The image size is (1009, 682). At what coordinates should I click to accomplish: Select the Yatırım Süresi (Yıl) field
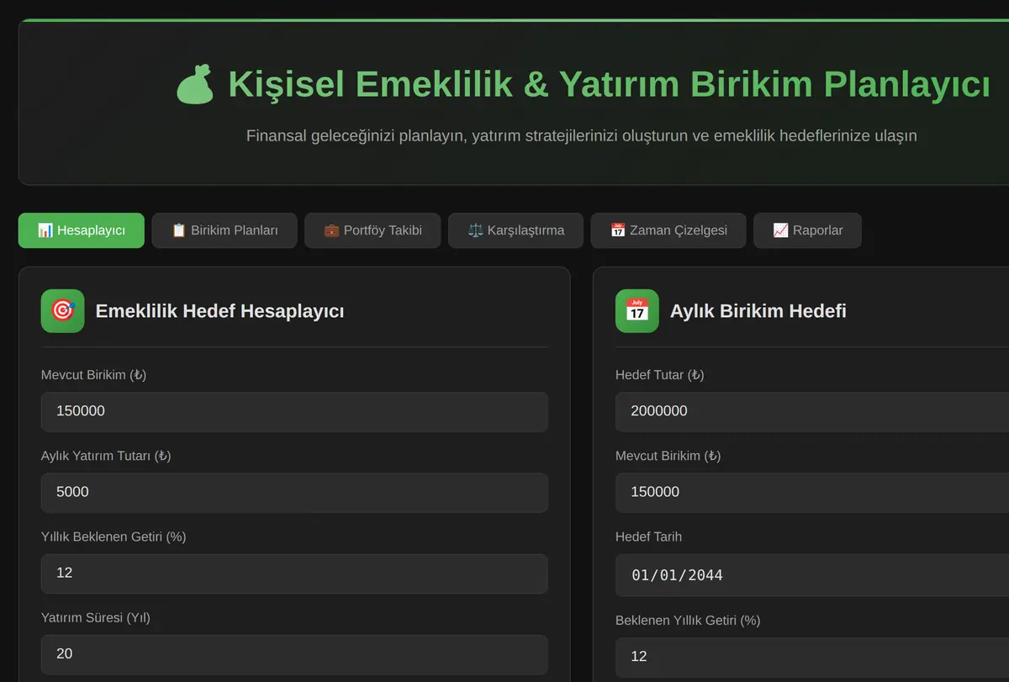point(294,654)
